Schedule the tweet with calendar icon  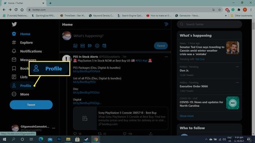[x=104, y=46]
